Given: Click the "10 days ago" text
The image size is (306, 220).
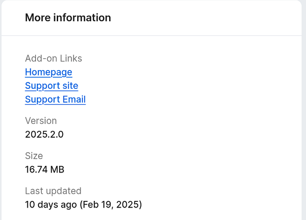Looking at the screenshot, I should point(51,204).
